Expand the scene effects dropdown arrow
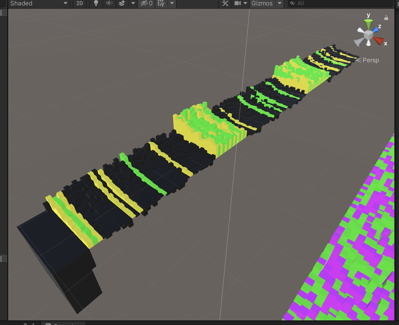399x325 pixels. coord(133,3)
